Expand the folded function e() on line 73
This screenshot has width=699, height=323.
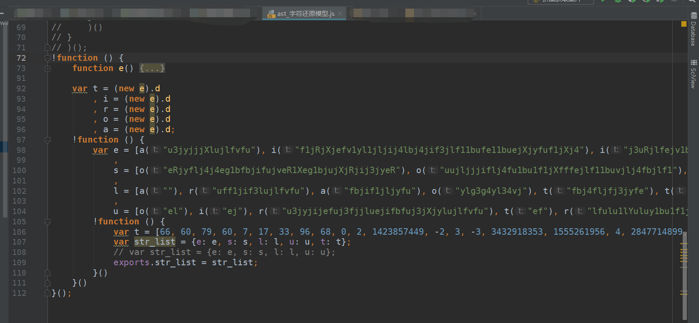[47, 68]
